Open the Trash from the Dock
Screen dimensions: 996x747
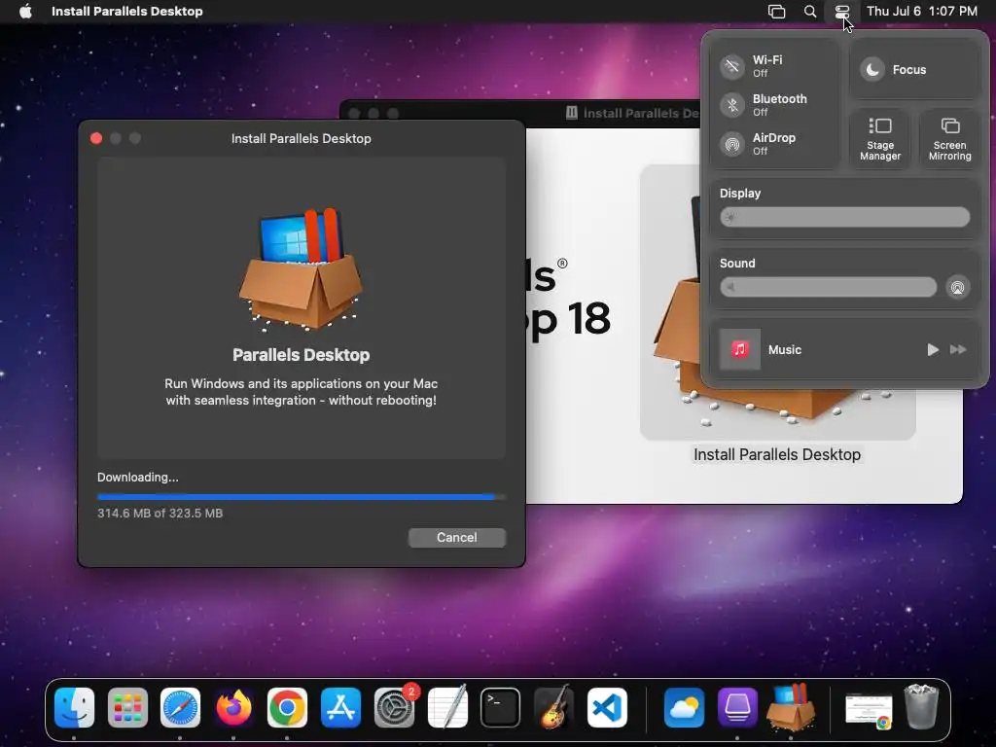tap(922, 706)
